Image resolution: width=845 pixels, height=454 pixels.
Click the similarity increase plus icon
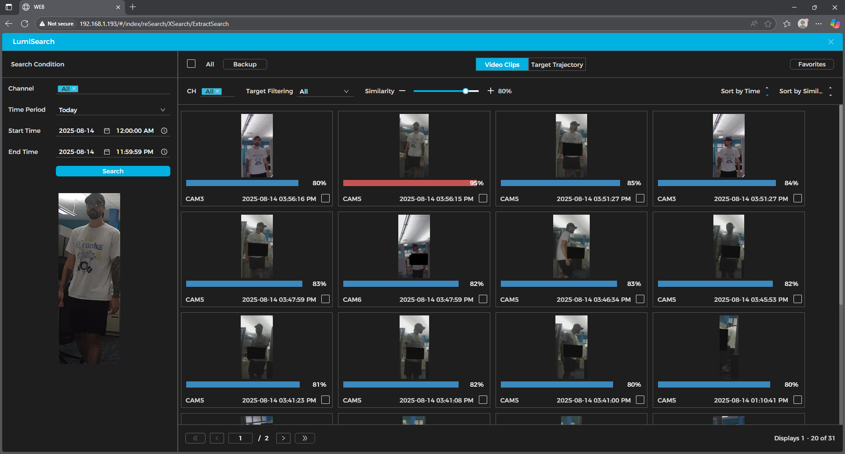tap(490, 91)
